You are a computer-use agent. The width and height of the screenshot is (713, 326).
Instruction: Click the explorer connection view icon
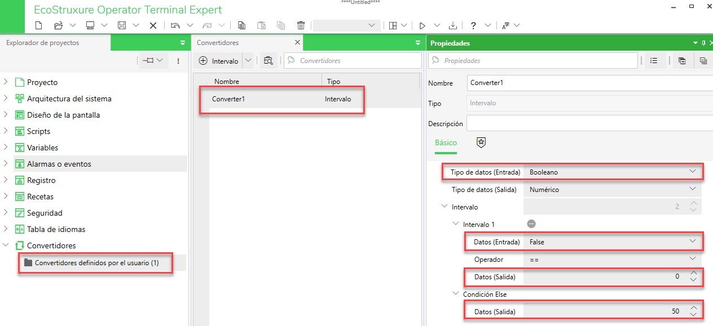coord(148,60)
